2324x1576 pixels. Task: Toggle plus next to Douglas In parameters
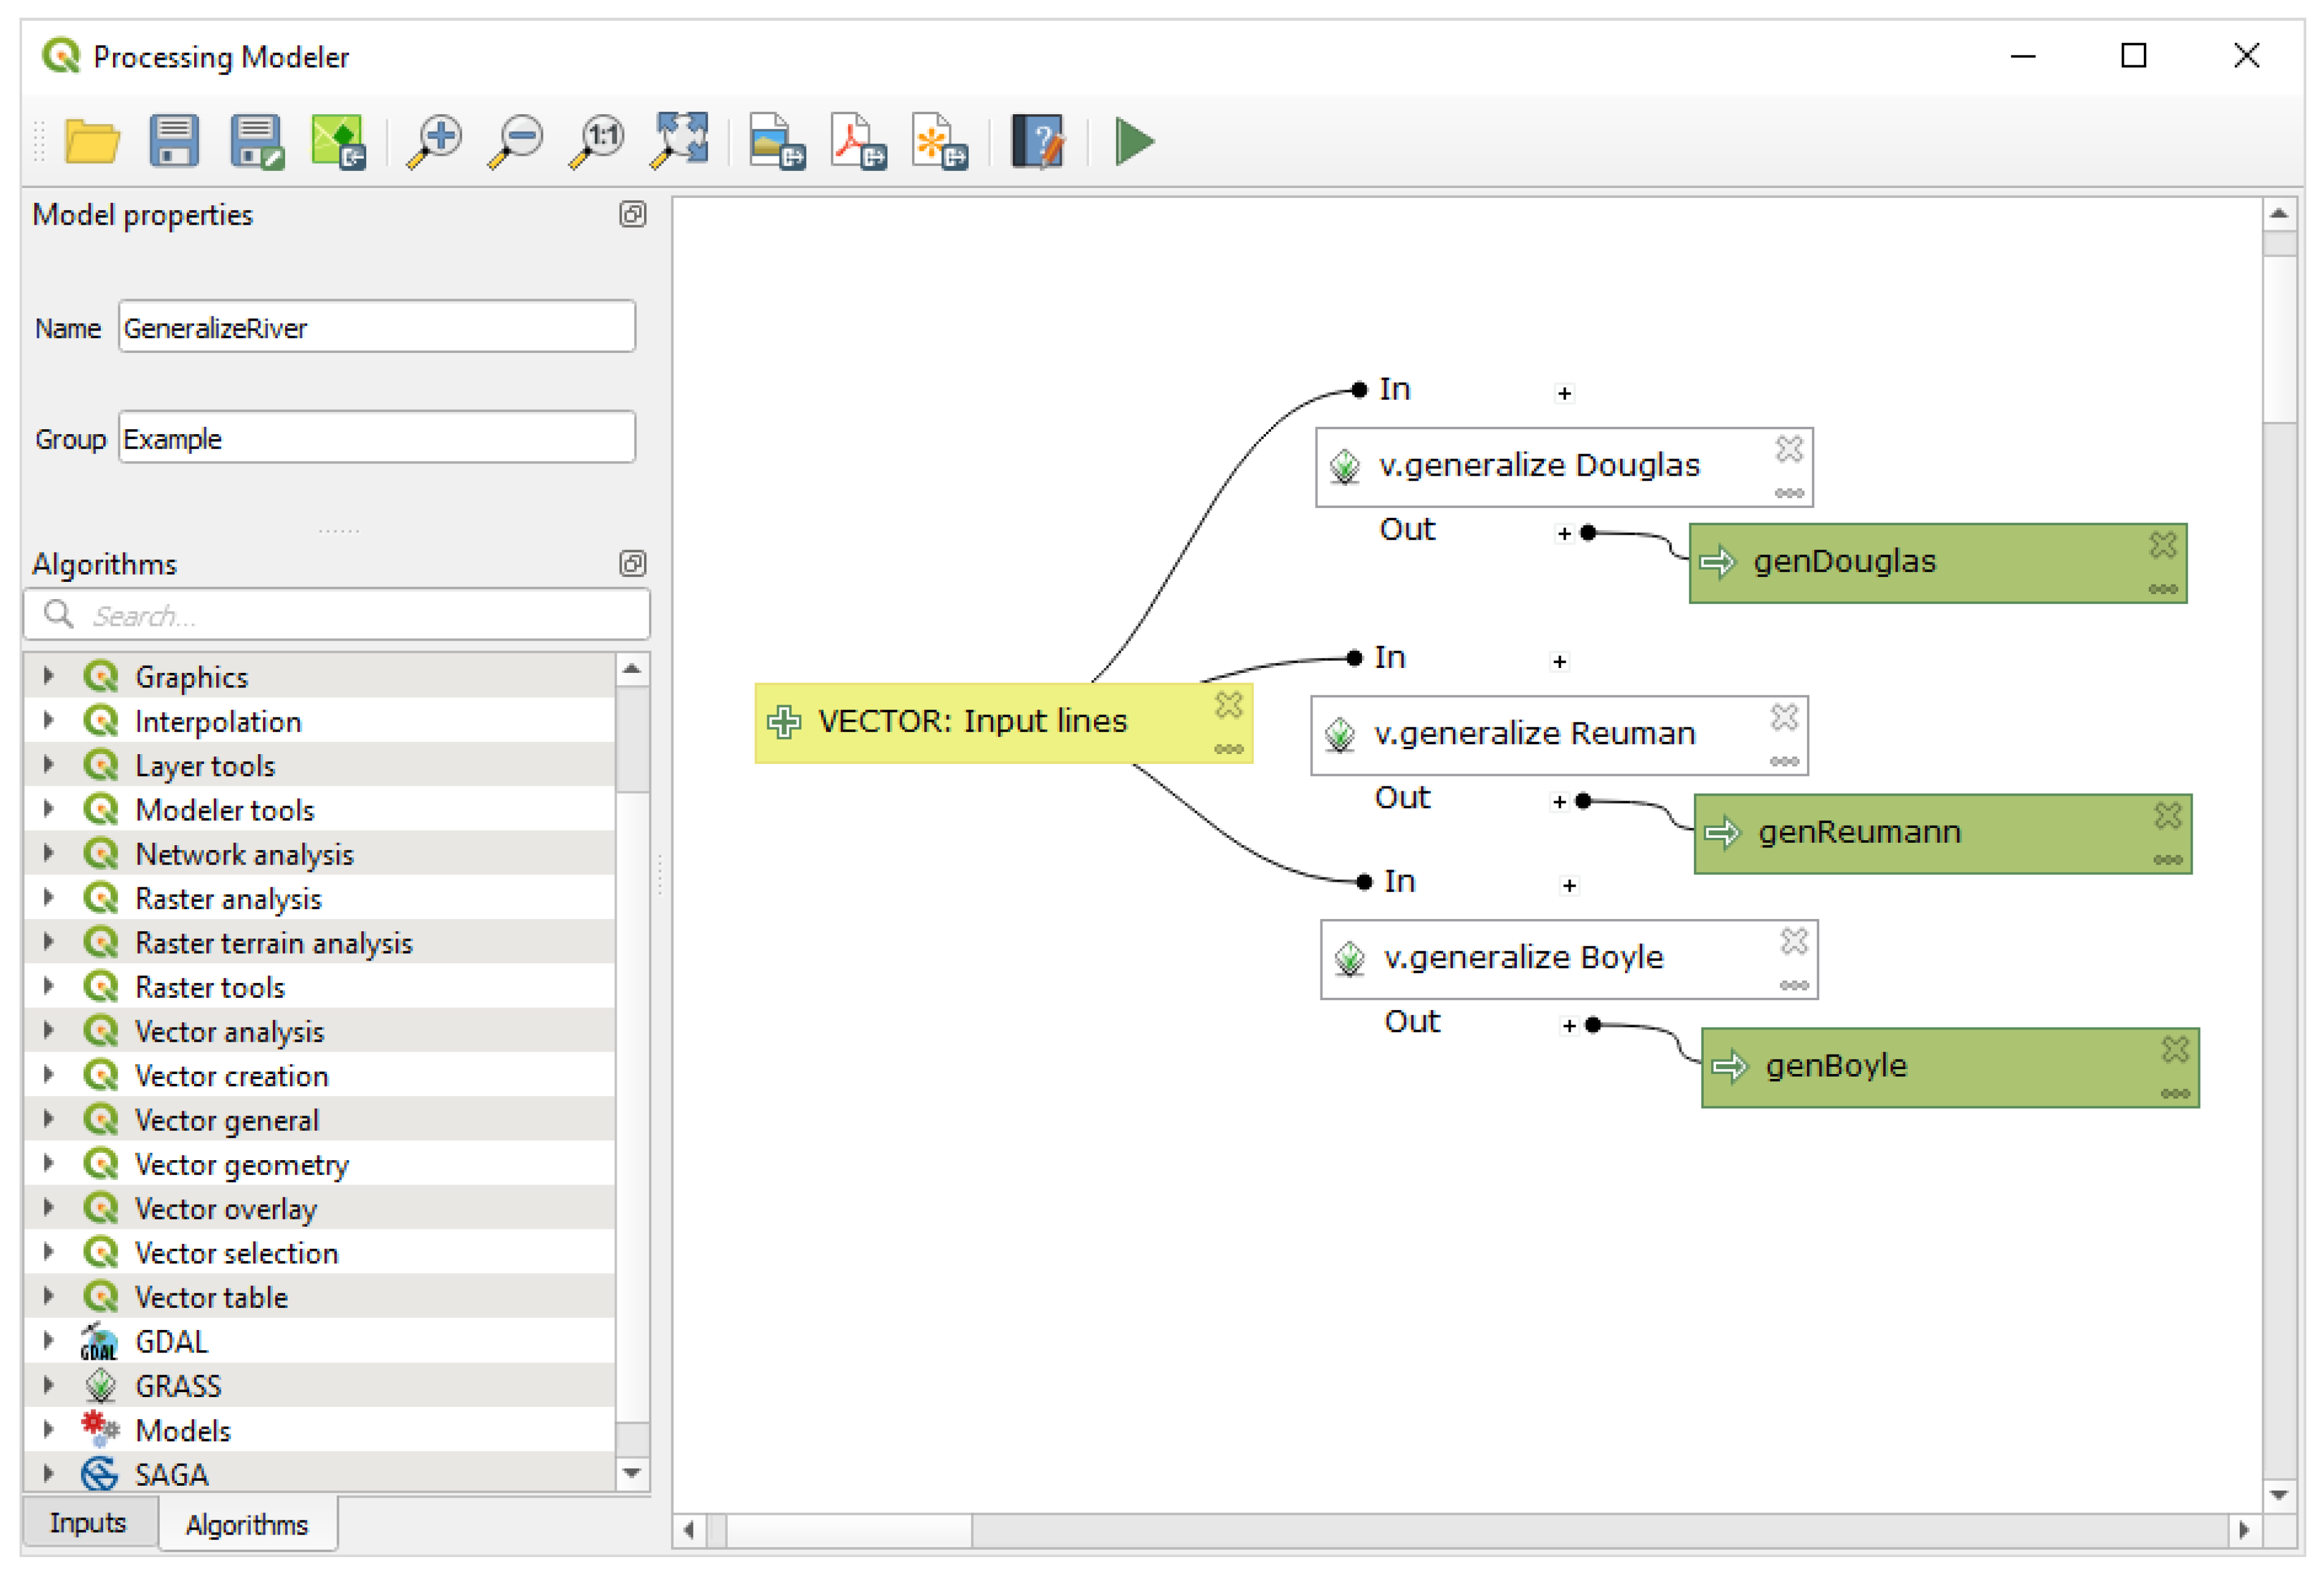point(1565,394)
